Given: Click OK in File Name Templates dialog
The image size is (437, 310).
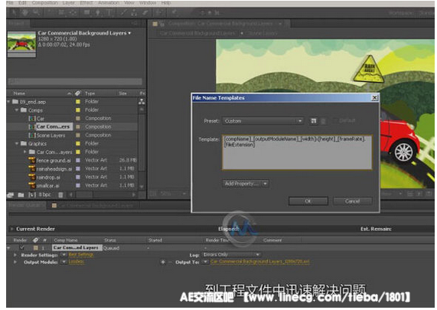Looking at the screenshot, I should click(x=308, y=201).
